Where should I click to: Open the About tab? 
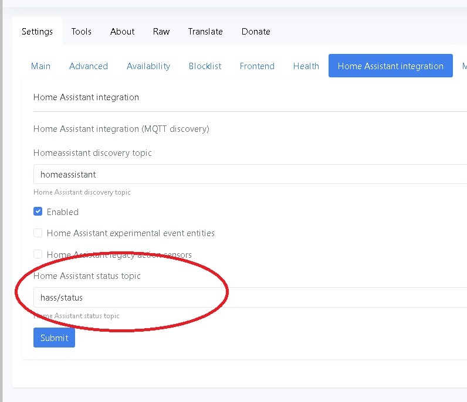point(122,32)
